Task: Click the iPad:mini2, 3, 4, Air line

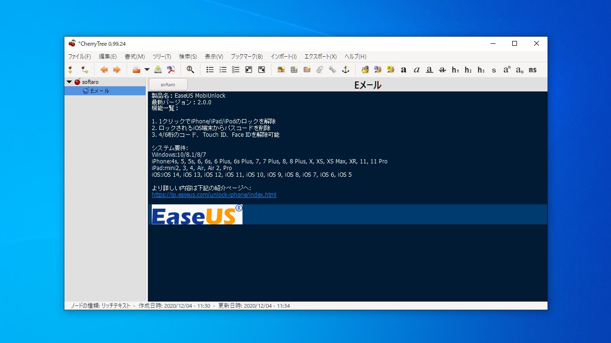Action: (x=192, y=168)
